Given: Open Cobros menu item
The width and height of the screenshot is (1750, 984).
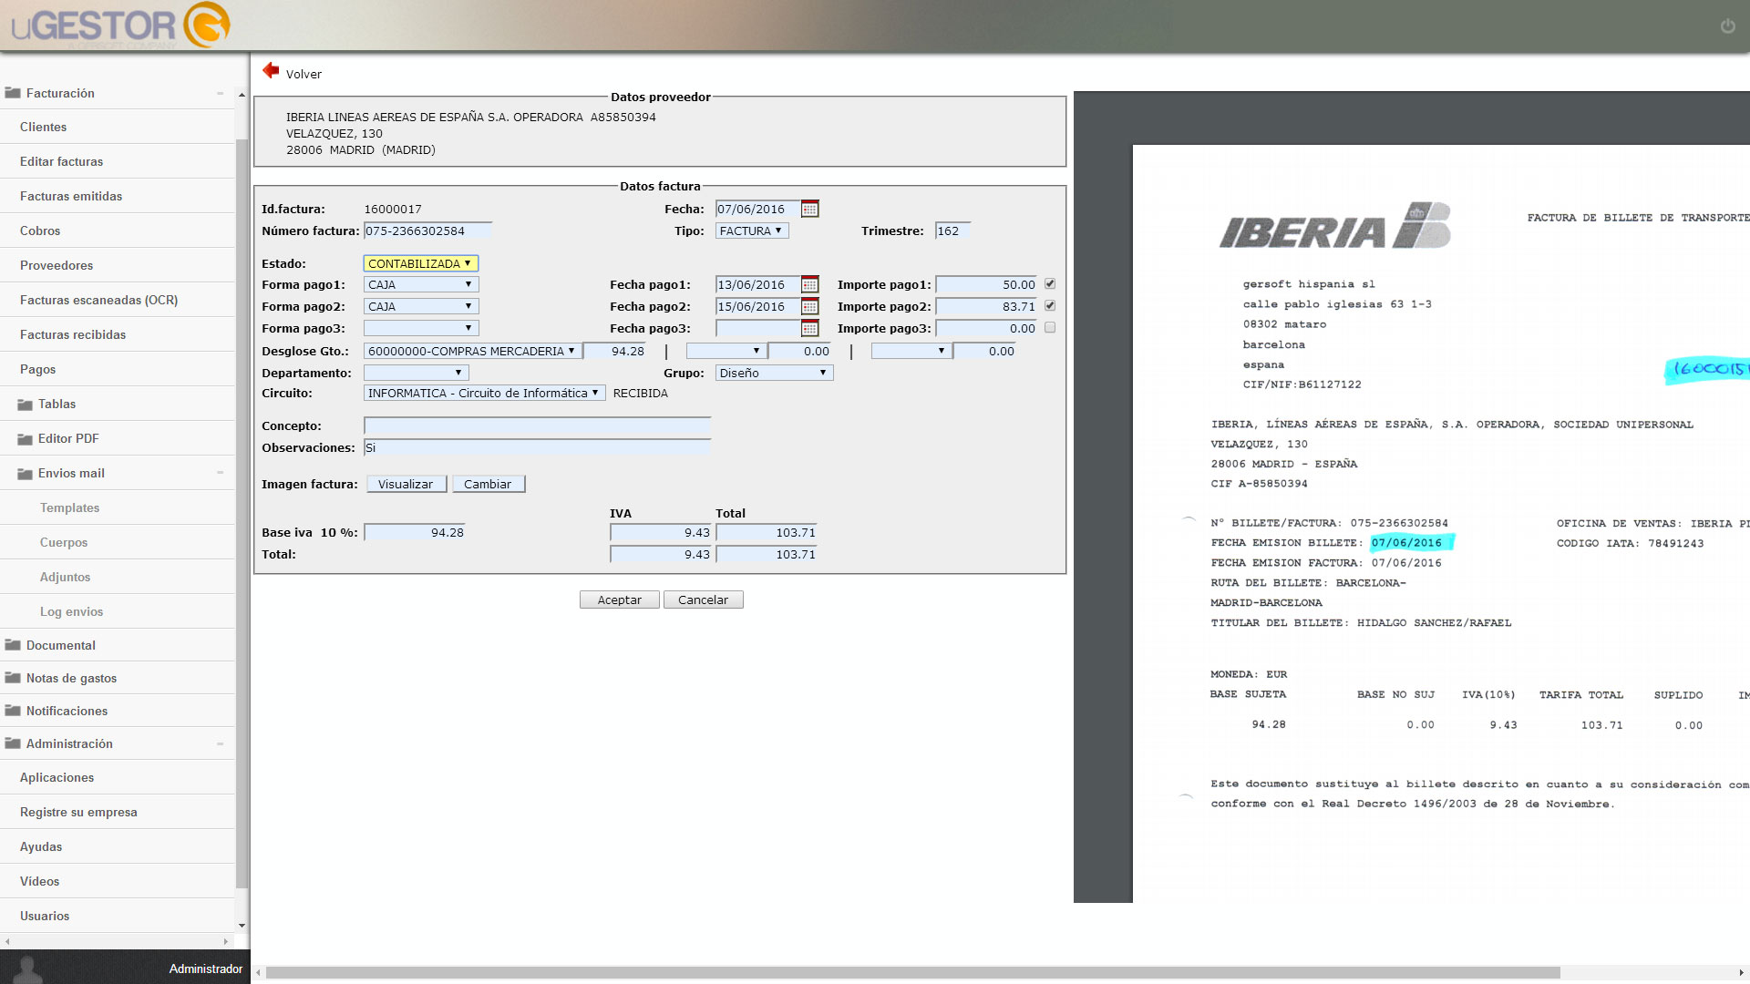Looking at the screenshot, I should 118,231.
